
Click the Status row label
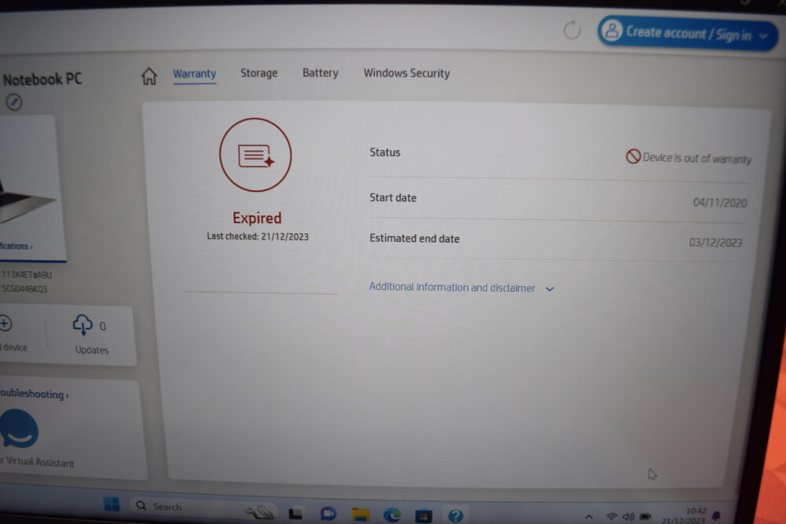[x=385, y=152]
